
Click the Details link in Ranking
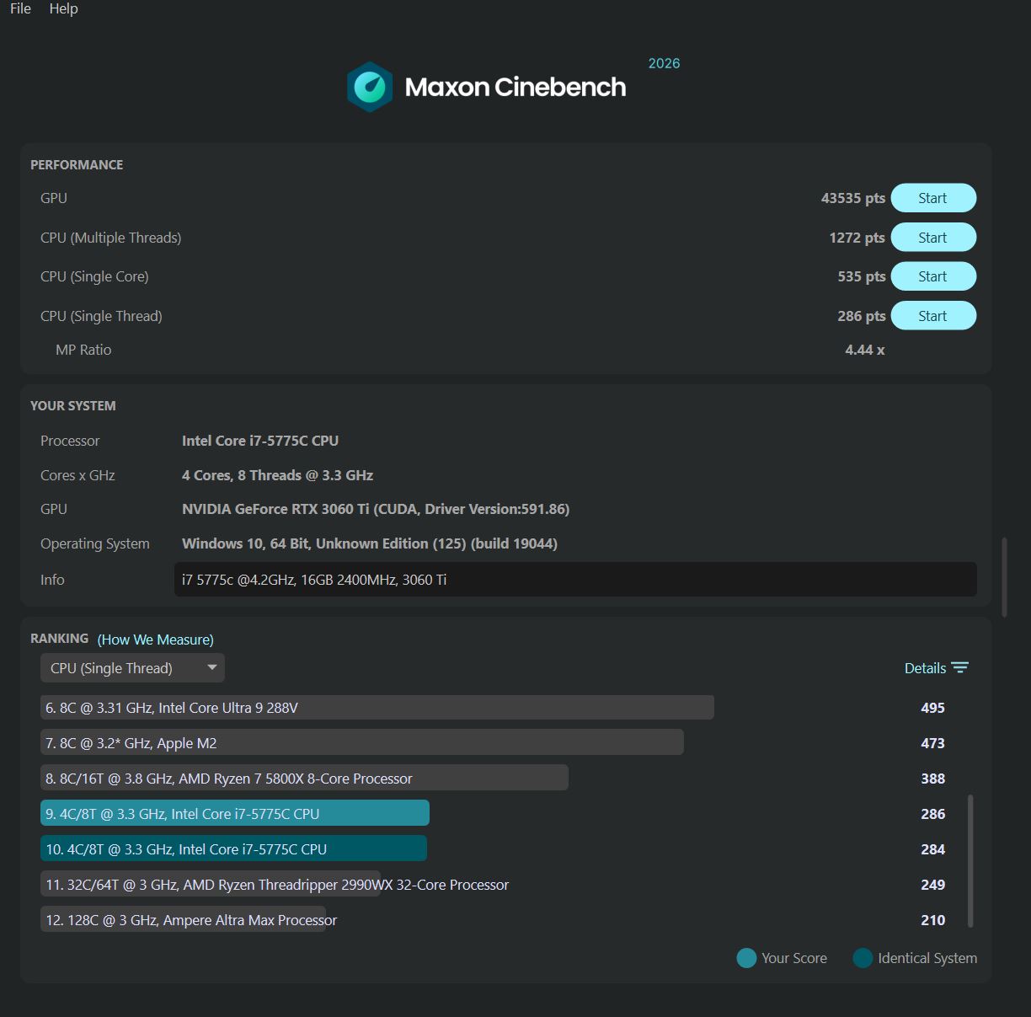[x=925, y=668]
